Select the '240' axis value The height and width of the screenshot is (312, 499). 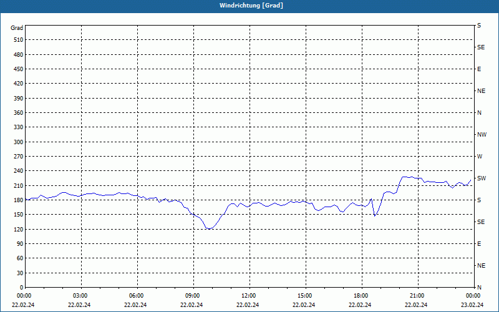pyautogui.click(x=19, y=171)
